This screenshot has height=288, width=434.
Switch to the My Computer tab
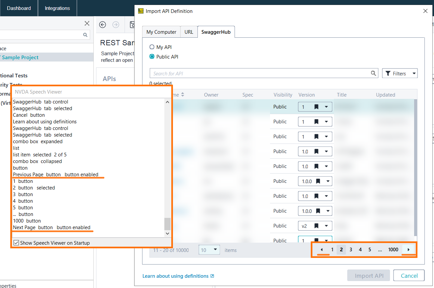point(161,32)
